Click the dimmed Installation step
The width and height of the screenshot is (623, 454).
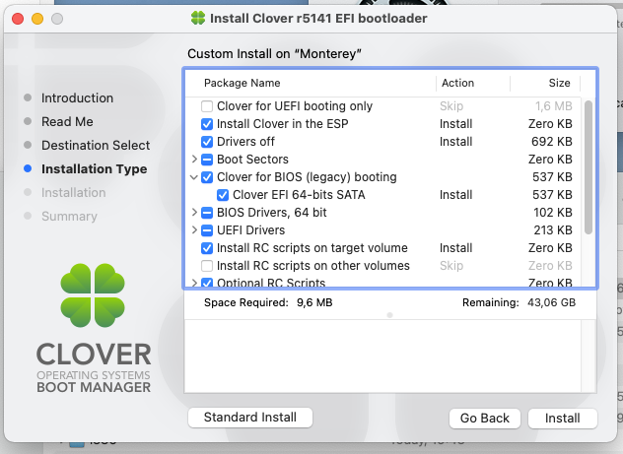tap(74, 192)
